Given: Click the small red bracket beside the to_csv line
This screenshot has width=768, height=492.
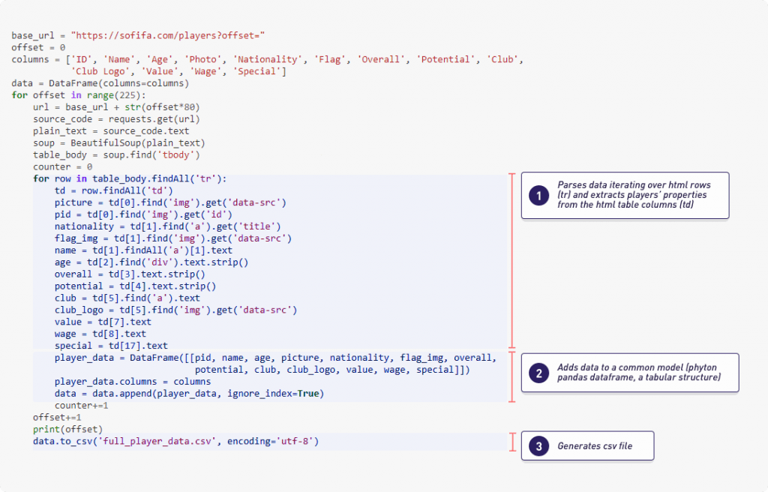Looking at the screenshot, I should point(511,442).
